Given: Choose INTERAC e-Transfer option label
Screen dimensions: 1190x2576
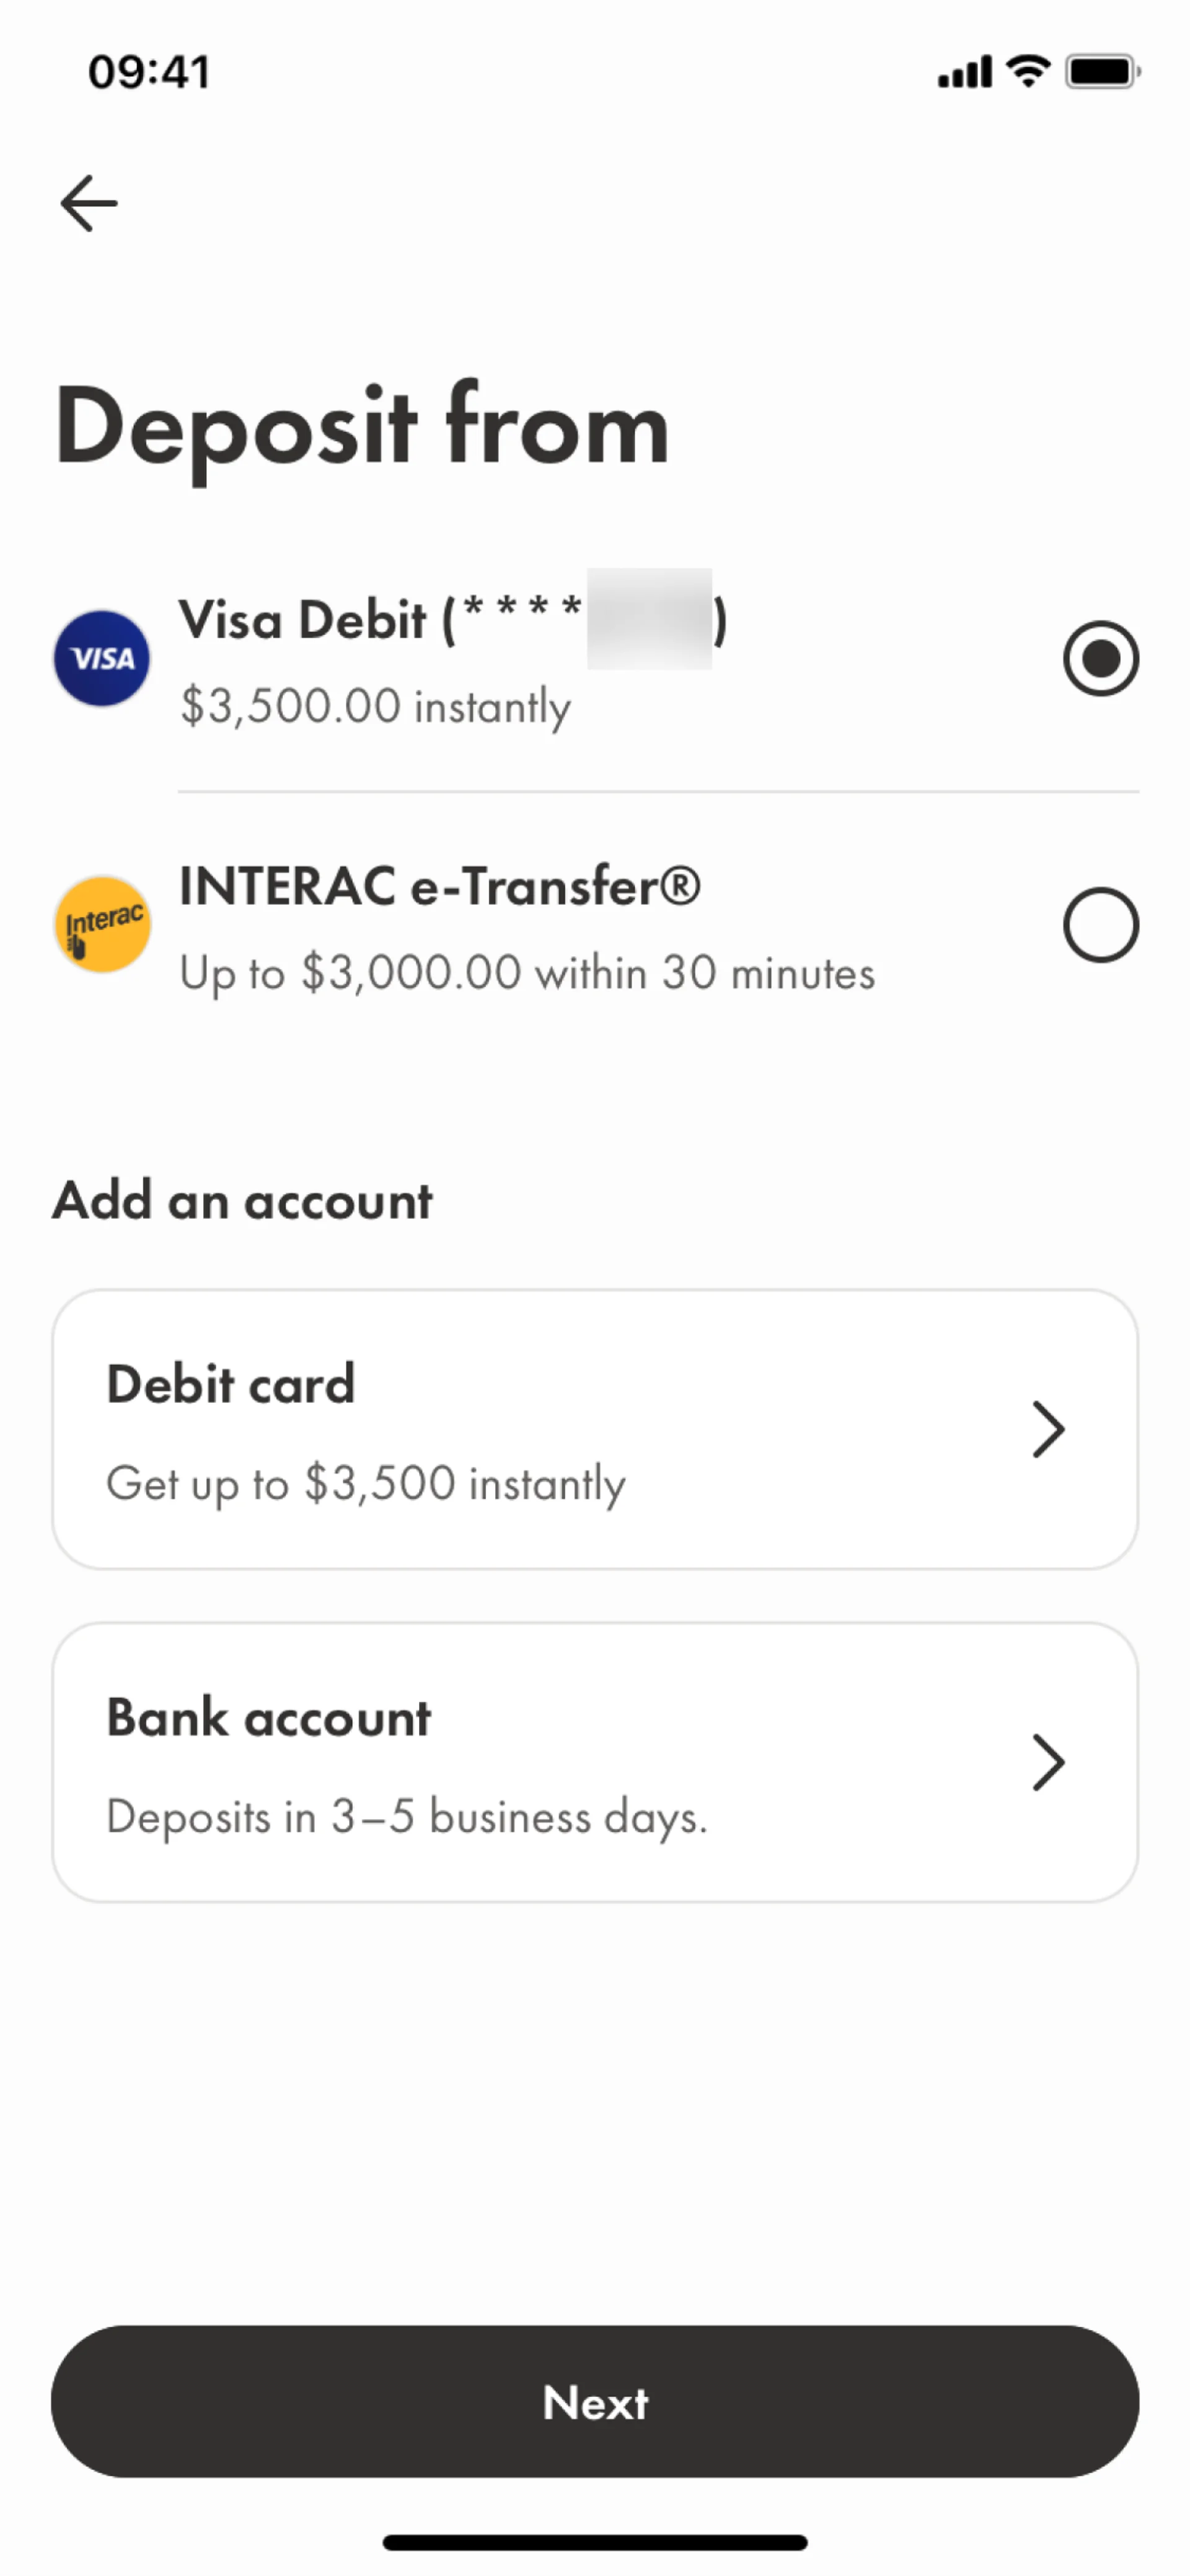Looking at the screenshot, I should pos(440,886).
